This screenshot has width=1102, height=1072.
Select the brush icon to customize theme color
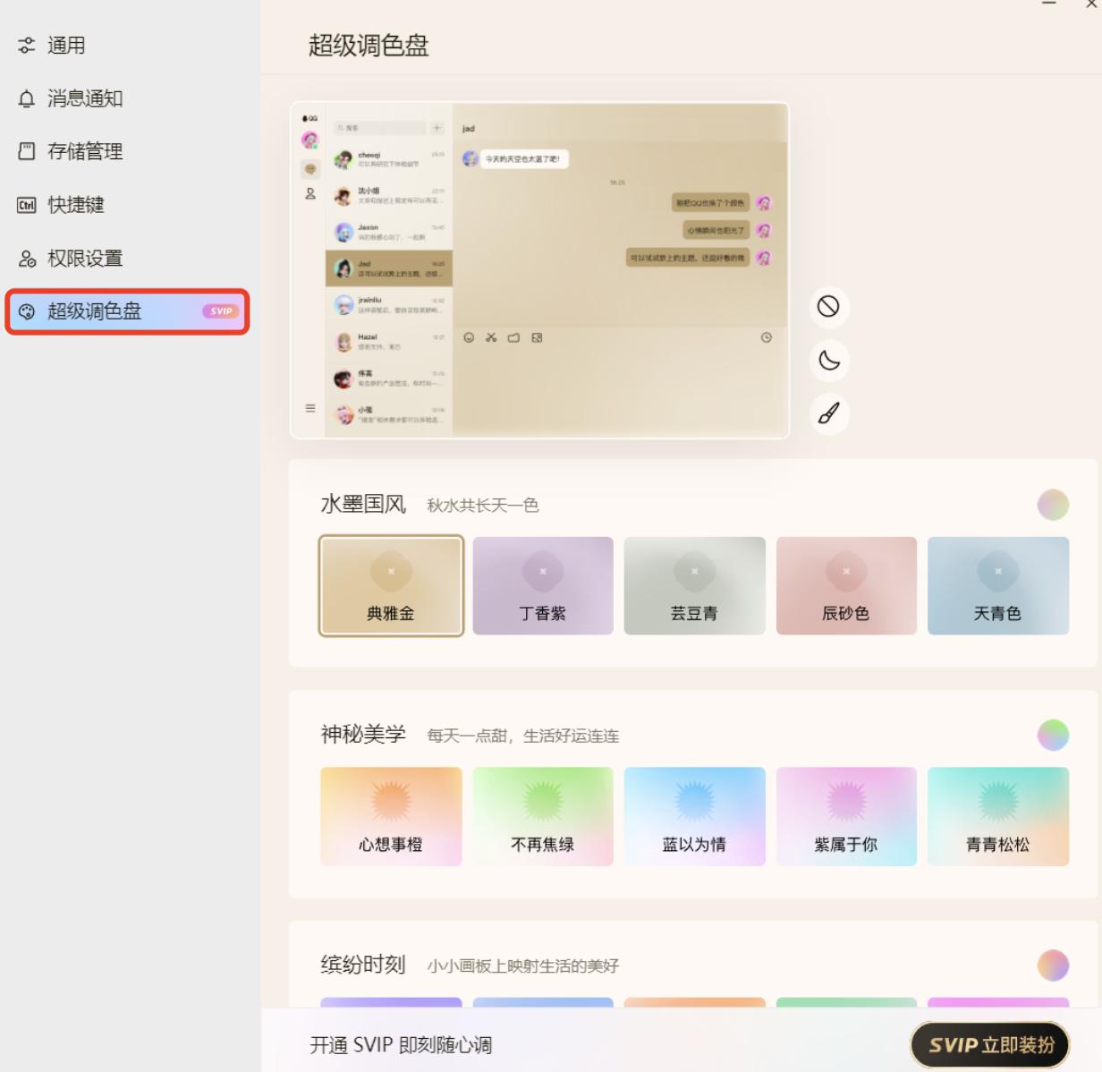pyautogui.click(x=828, y=413)
